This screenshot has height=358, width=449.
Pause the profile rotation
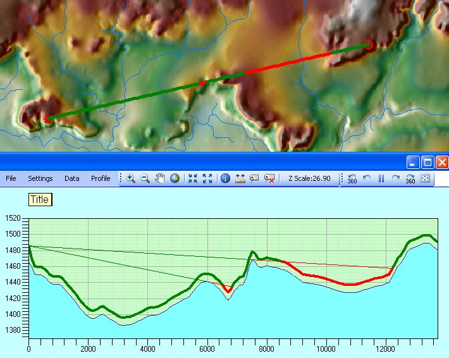click(381, 178)
